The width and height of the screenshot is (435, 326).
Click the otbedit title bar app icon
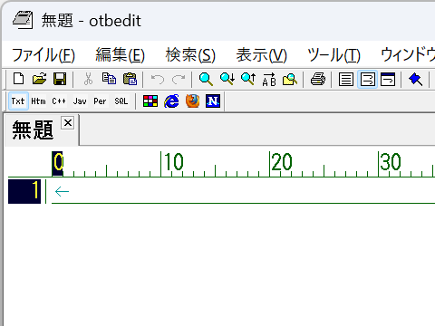(23, 20)
